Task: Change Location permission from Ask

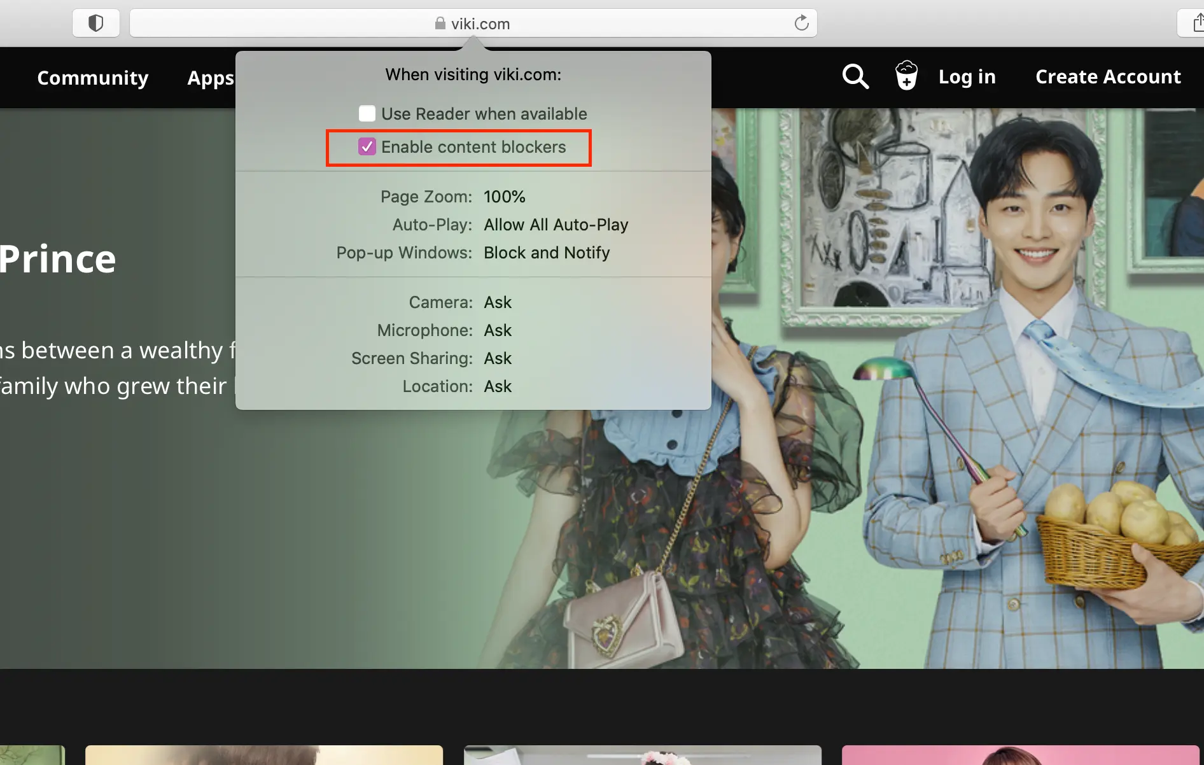Action: pos(498,386)
